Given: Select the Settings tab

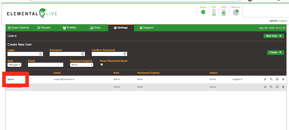Looking at the screenshot, I should [x=121, y=28].
